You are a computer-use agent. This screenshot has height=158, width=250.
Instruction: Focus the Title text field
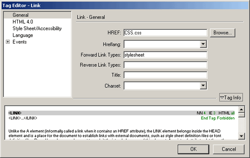pyautogui.click(x=166, y=75)
